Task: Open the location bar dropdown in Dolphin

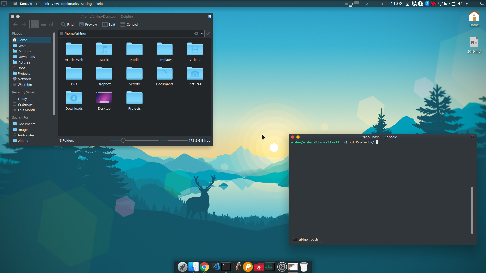Action: pos(202,33)
